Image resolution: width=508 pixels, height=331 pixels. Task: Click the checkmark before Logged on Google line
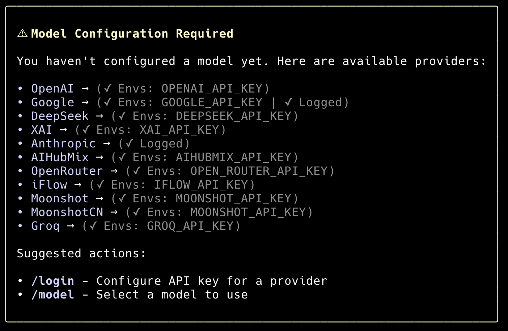click(288, 102)
